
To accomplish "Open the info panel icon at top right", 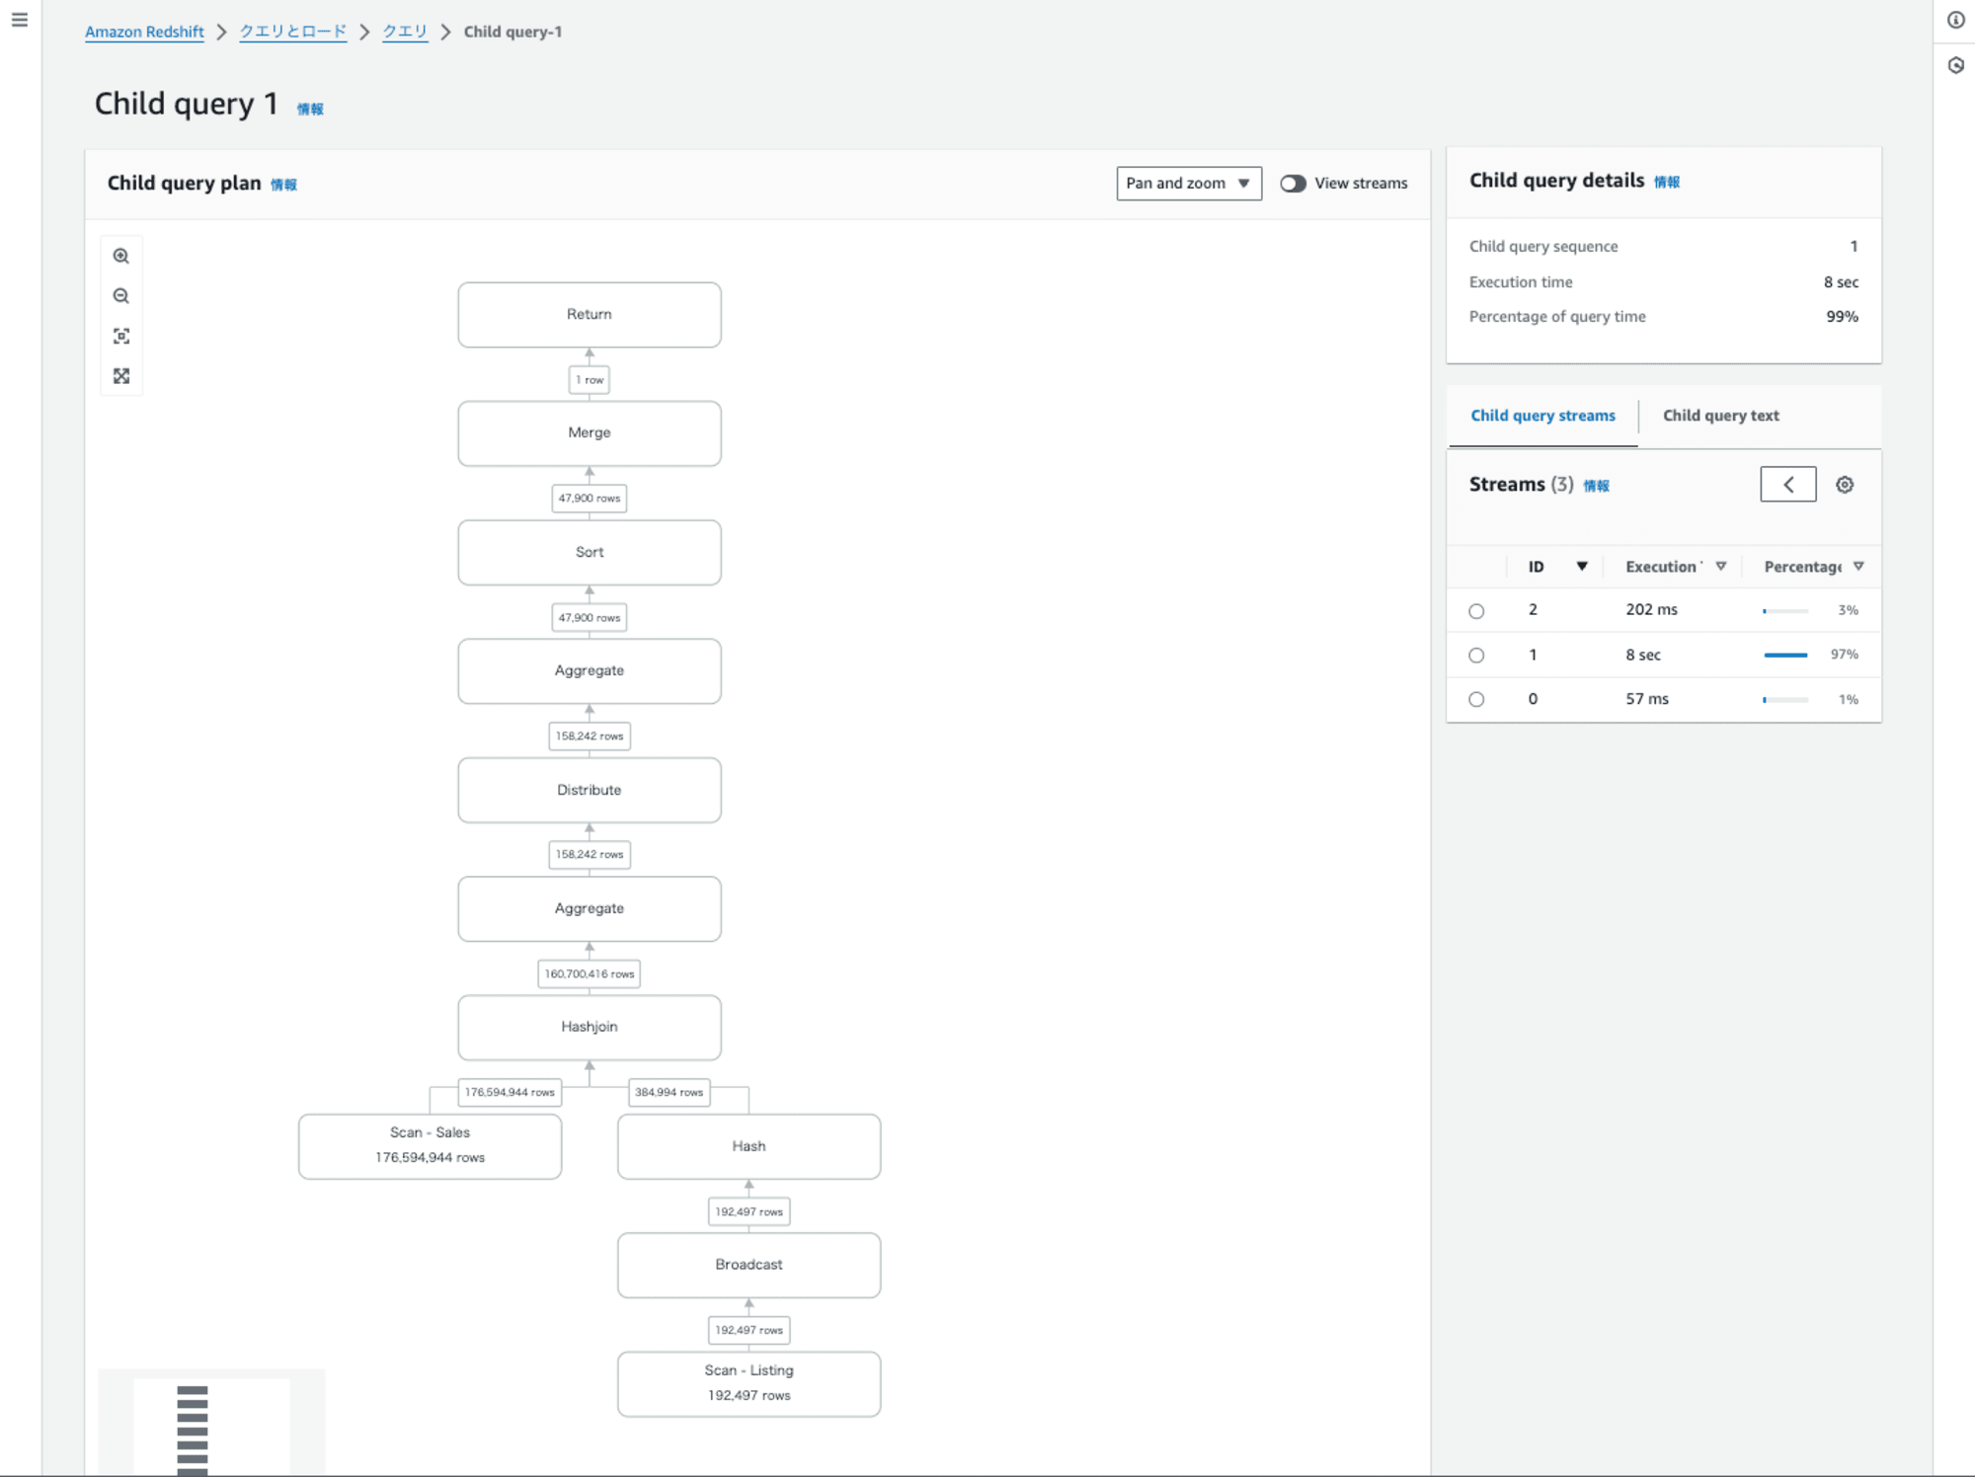I will (x=1955, y=20).
